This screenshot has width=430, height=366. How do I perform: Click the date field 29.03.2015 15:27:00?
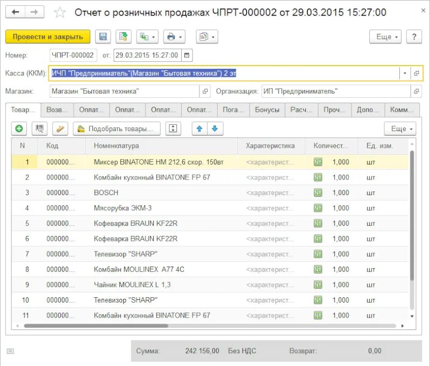coord(147,55)
